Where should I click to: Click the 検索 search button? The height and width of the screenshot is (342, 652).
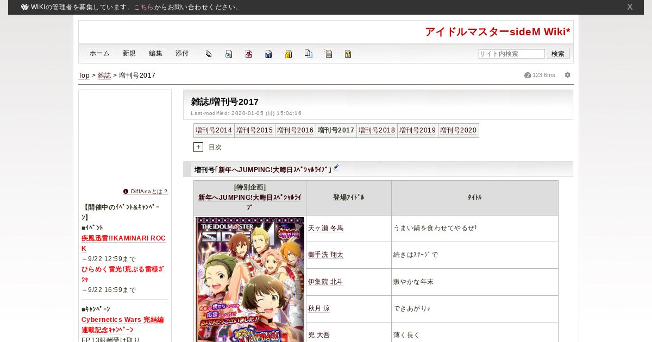point(558,54)
